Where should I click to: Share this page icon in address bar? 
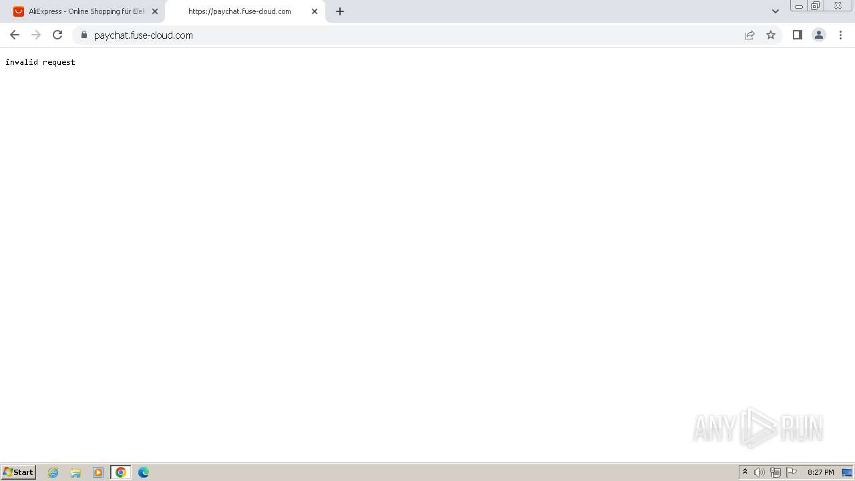[749, 35]
